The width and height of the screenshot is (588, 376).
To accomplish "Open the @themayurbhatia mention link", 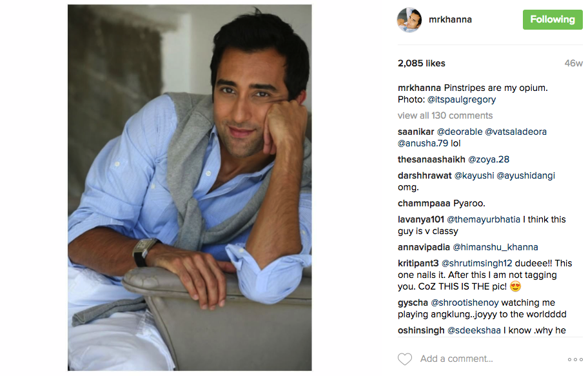I will tap(484, 219).
